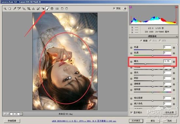Screen dimensions: 180x124
Task: Zoom in with the plus button
Action: click(x=8, y=114)
